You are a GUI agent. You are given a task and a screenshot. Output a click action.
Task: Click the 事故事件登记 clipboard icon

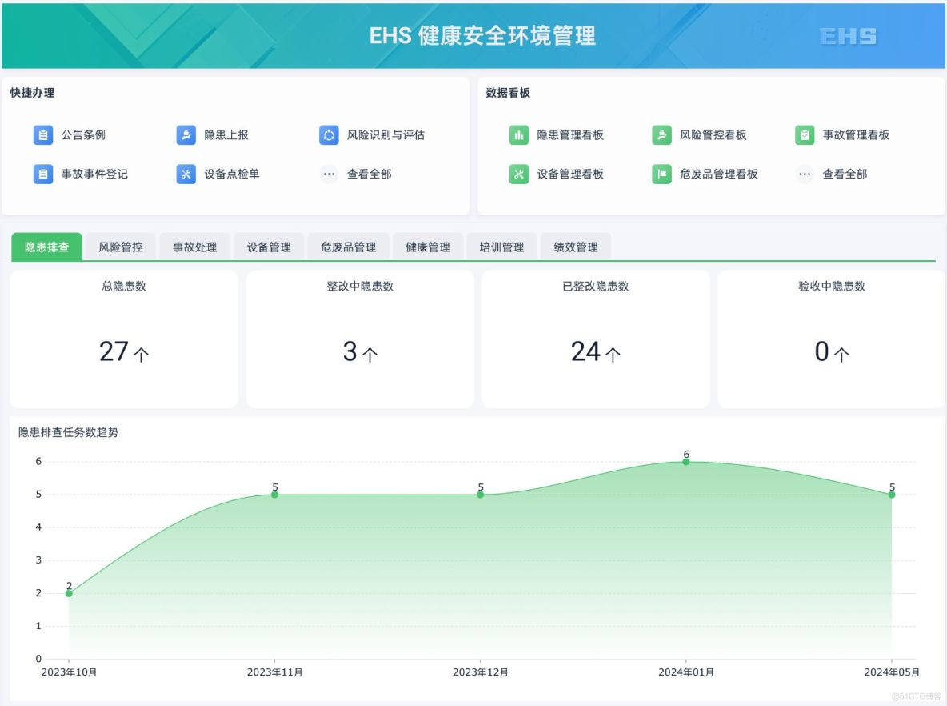coord(44,174)
